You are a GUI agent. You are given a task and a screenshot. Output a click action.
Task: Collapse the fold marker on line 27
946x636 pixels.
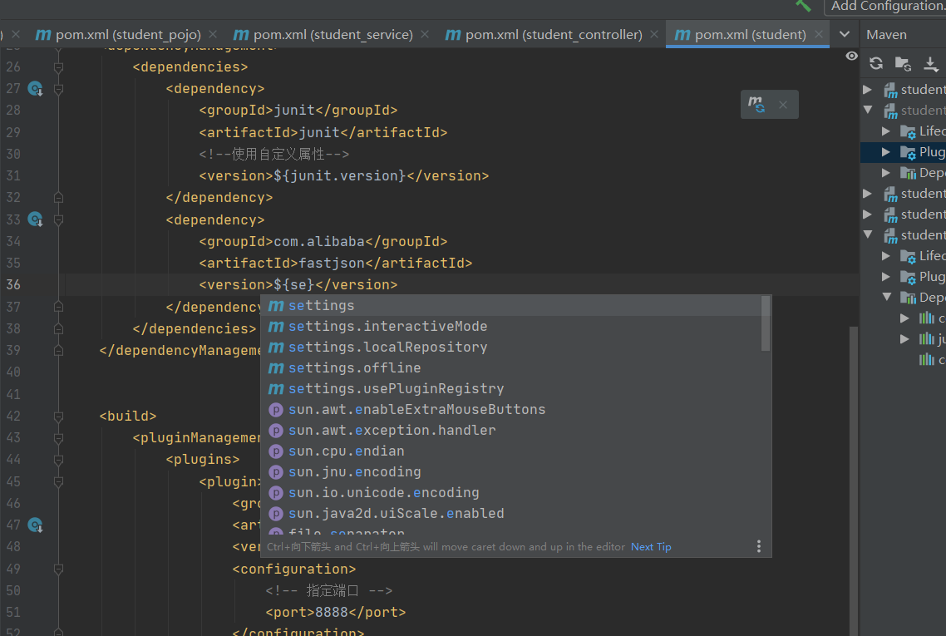point(58,89)
